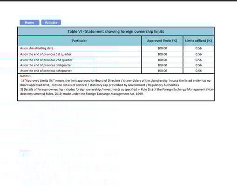Select 'As on the end of previous 2nd quarter'
237x186 pixels.
tap(46, 60)
